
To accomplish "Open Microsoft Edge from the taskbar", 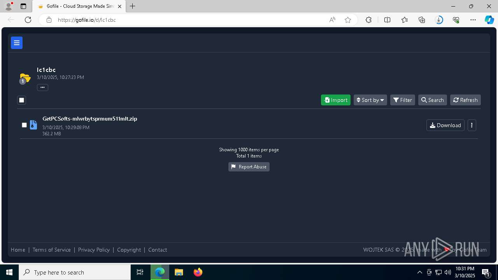I will click(160, 272).
